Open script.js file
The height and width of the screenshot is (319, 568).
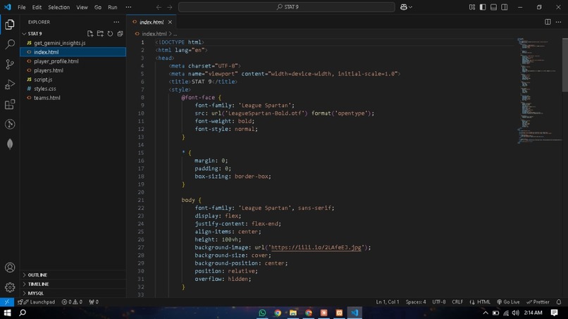pos(43,80)
